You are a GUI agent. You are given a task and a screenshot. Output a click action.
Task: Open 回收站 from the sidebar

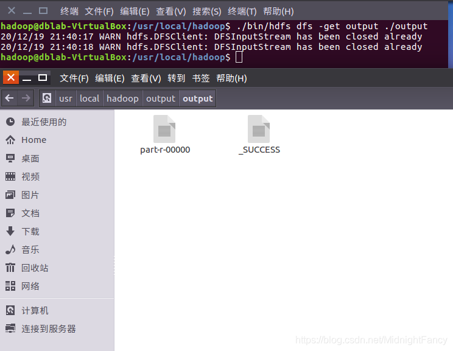pyautogui.click(x=35, y=268)
